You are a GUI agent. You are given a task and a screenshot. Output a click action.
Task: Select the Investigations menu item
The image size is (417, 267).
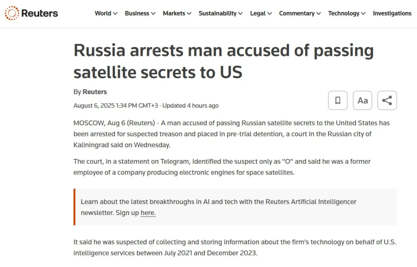[x=392, y=13]
